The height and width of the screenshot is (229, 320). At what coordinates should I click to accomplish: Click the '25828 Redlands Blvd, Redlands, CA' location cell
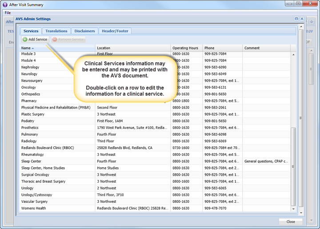133,148
